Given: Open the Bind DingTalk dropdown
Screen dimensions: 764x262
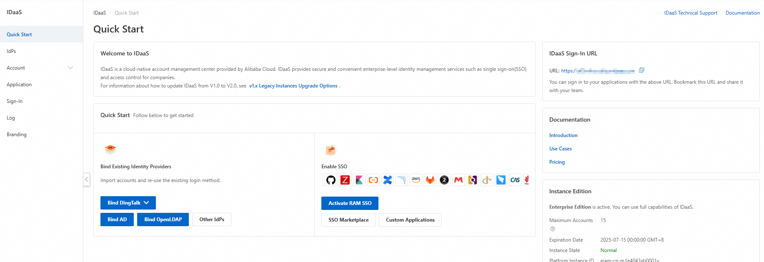Looking at the screenshot, I should (x=128, y=203).
